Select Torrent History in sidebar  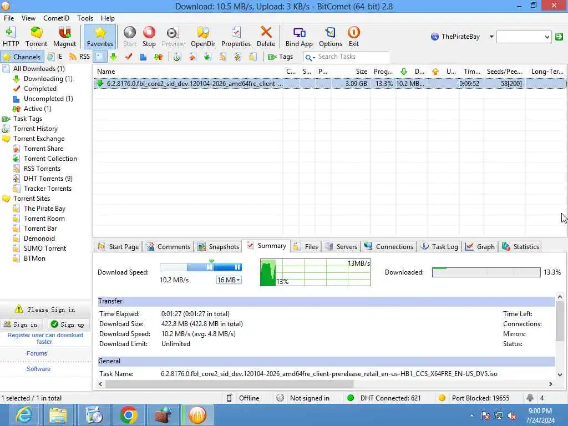[35, 129]
